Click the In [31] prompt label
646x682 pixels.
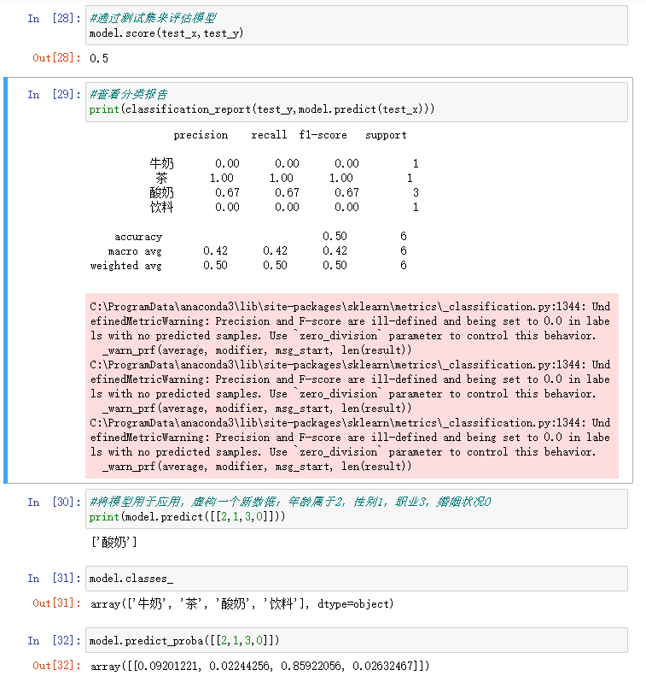click(x=54, y=578)
